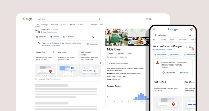
Task: Click the desktop search magnifier icon
Action: [99, 19]
